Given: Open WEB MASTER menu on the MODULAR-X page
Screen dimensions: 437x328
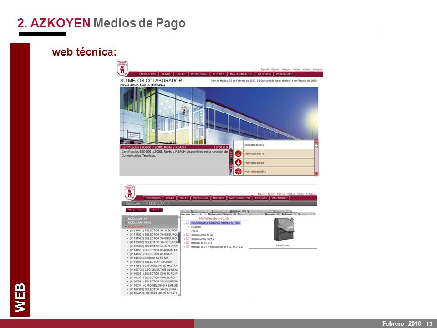Looking at the screenshot, I should coord(279,198).
